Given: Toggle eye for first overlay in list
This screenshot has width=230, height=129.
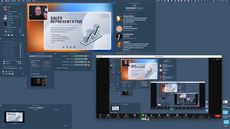Looking at the screenshot, I should (20, 43).
